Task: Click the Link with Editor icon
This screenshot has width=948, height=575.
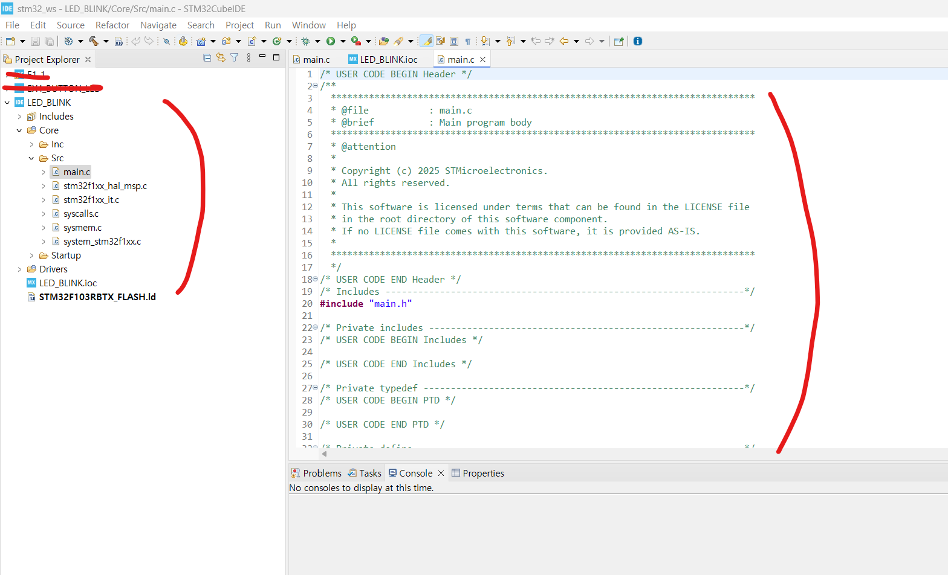Action: (x=221, y=58)
